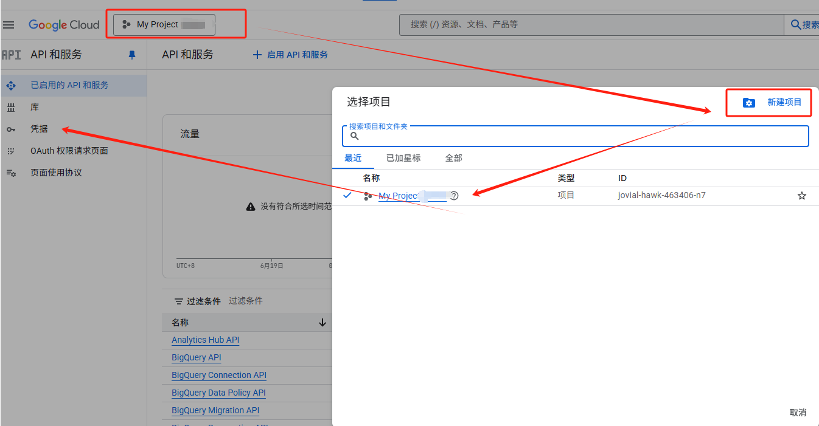The image size is (819, 426).
Task: Select 页面使用协议 in the sidebar
Action: (74, 173)
